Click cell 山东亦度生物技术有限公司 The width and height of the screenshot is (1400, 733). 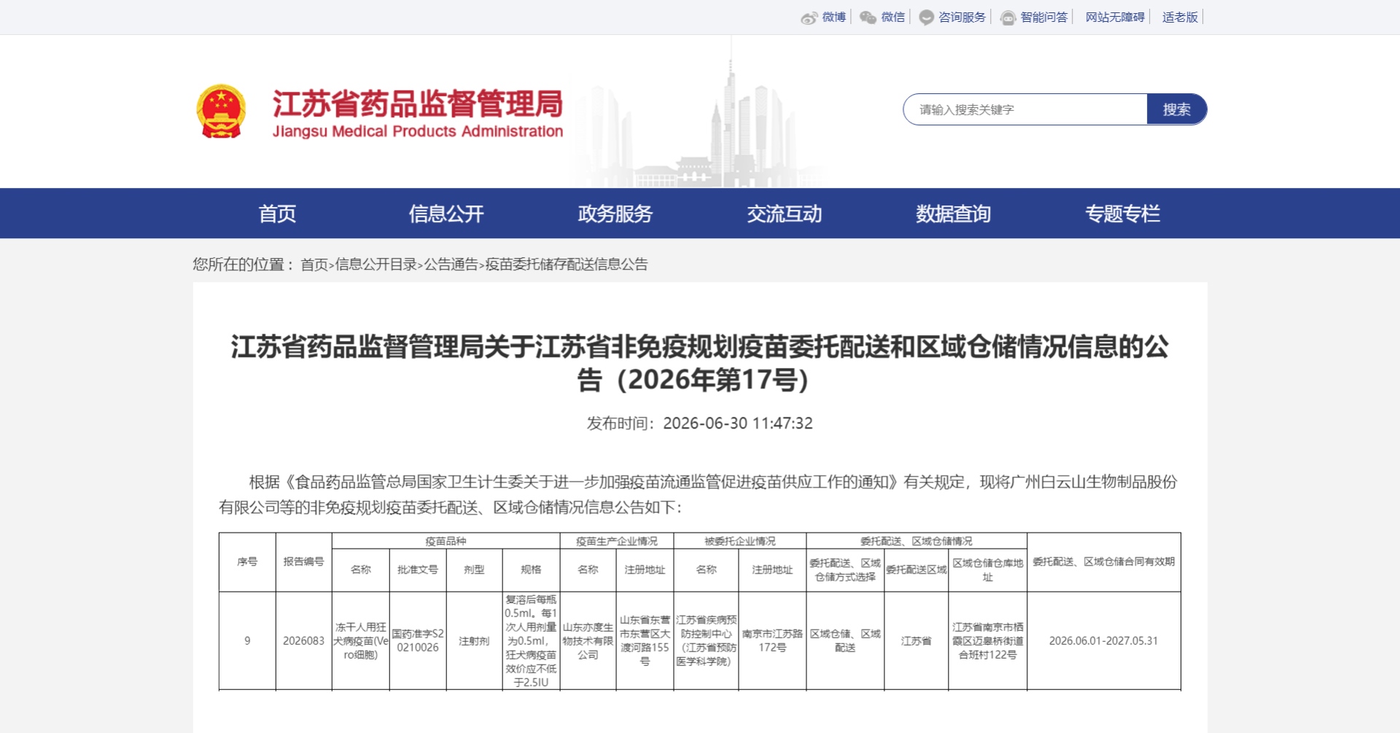tap(588, 641)
